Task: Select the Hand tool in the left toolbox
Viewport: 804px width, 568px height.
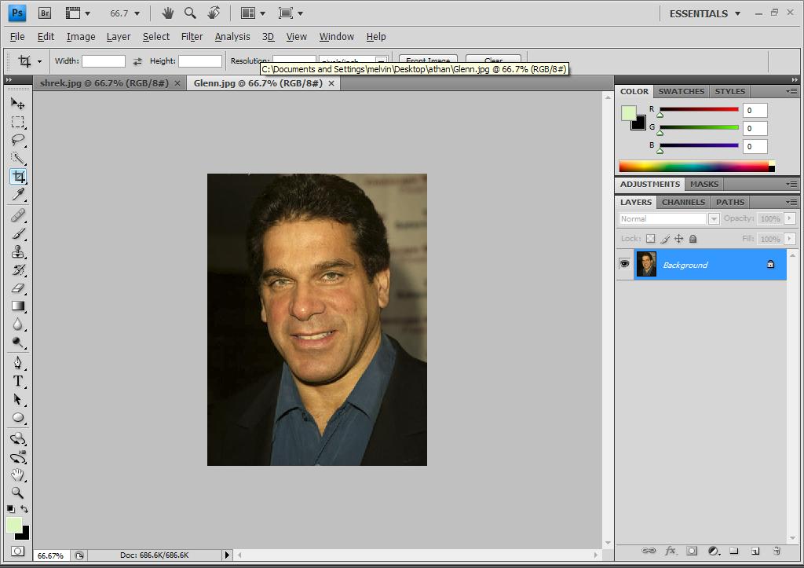Action: tap(18, 475)
